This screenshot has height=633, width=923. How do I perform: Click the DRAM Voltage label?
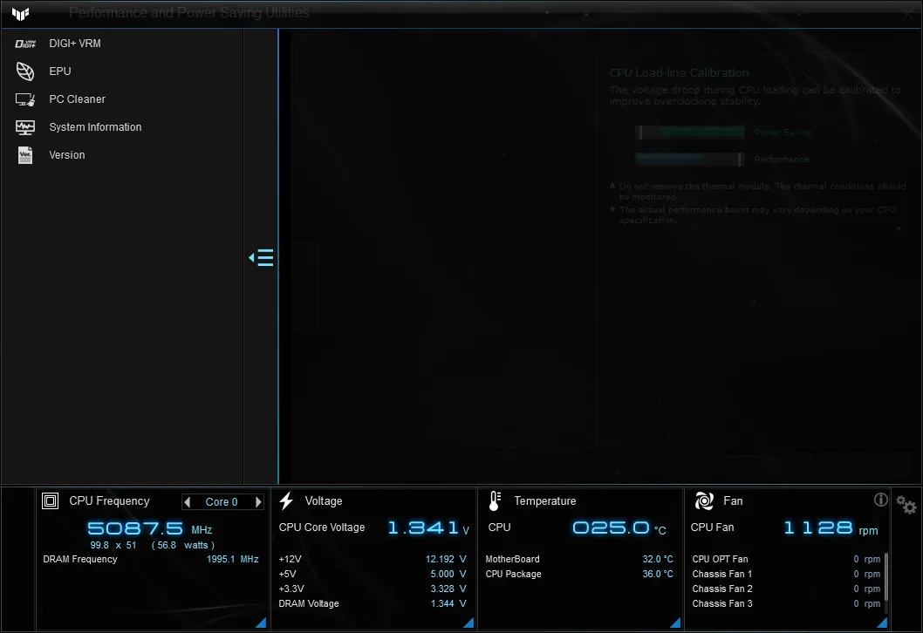coord(309,603)
